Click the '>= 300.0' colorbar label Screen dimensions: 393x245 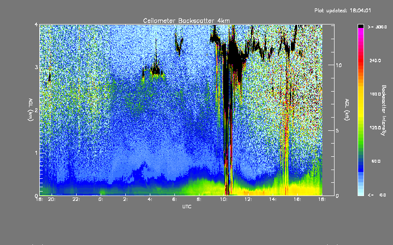(x=377, y=27)
